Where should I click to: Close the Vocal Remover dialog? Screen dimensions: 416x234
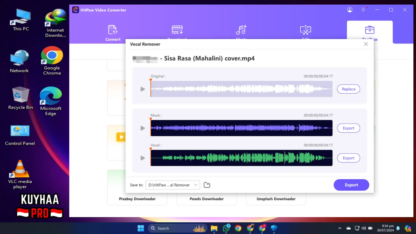[366, 44]
